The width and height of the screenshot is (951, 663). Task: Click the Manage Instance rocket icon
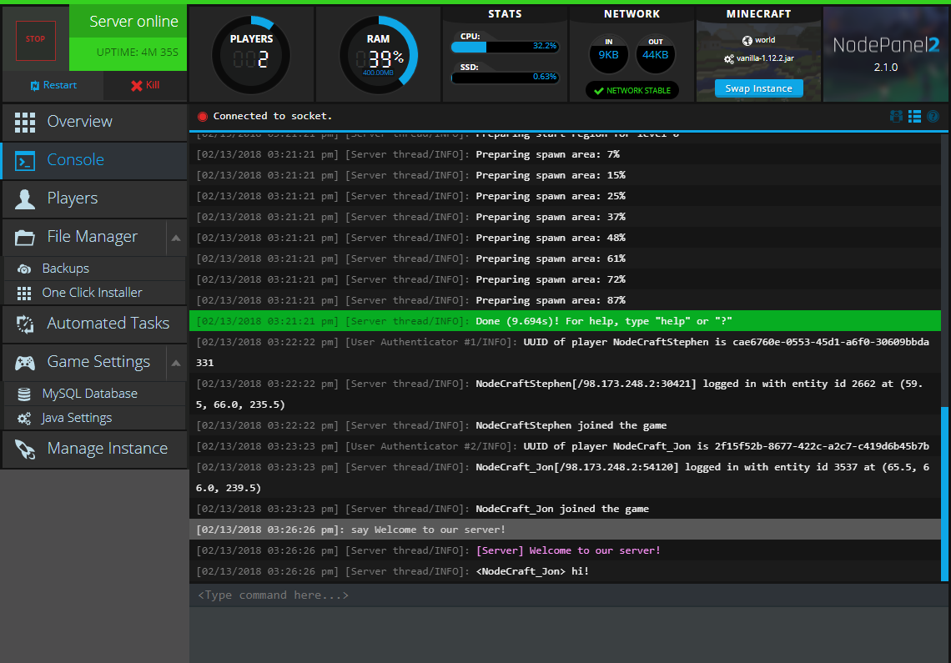coord(25,450)
